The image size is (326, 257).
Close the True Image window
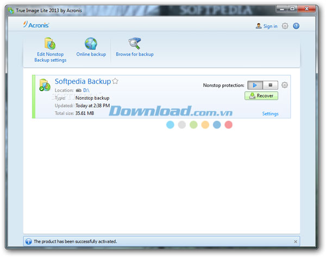(x=306, y=9)
